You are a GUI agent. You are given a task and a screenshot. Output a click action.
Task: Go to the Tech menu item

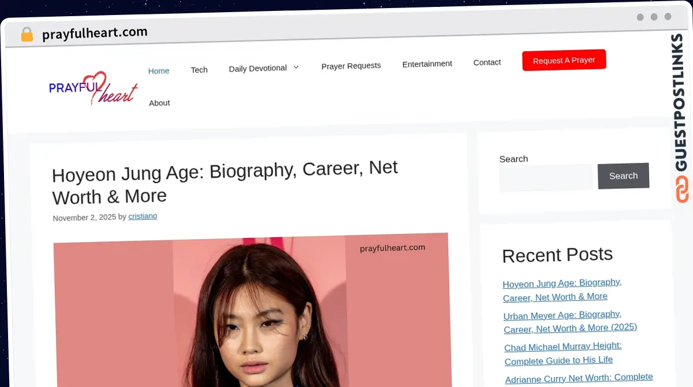click(199, 69)
